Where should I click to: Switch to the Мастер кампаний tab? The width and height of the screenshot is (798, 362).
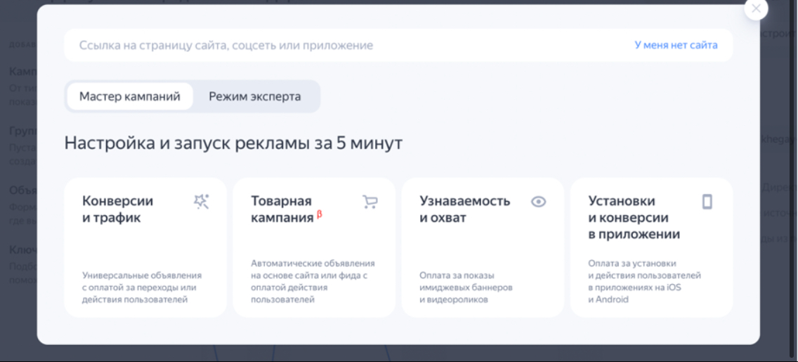[x=129, y=96]
